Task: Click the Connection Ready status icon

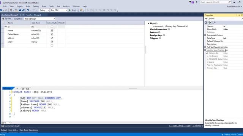Action: point(3,126)
